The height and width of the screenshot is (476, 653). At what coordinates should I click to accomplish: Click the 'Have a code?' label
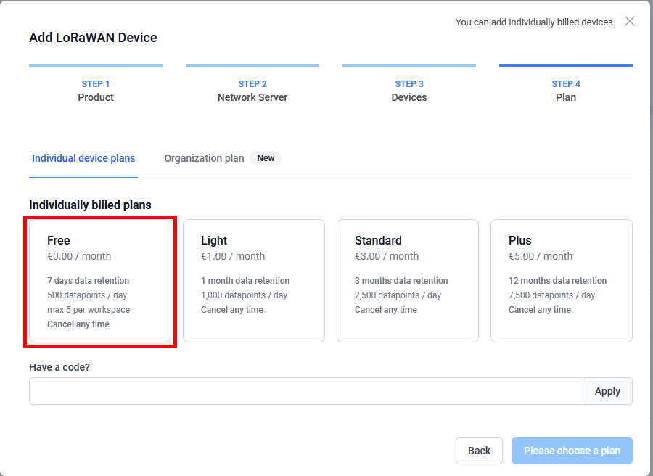59,367
